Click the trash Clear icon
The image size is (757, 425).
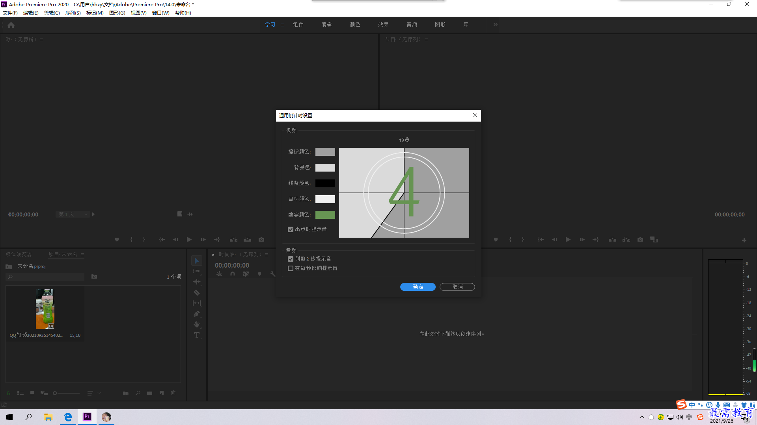click(173, 393)
